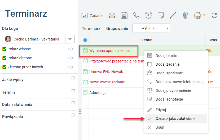Open the add meeting people icon
The image size is (220, 140).
click(x=112, y=15)
